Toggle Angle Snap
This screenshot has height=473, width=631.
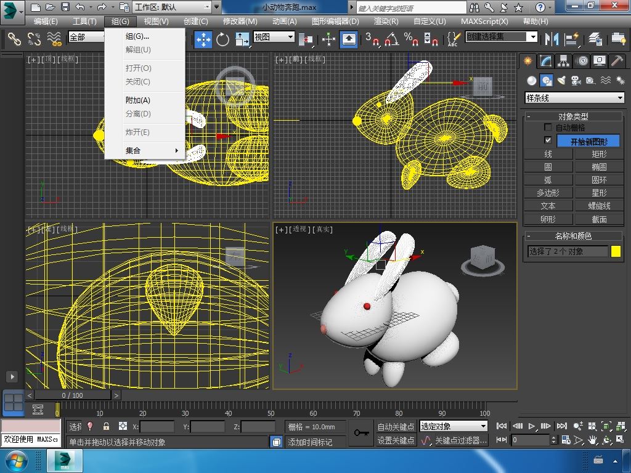(x=391, y=39)
